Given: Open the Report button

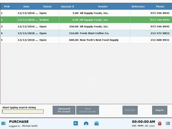Looking at the screenshot, I should [x=160, y=110].
